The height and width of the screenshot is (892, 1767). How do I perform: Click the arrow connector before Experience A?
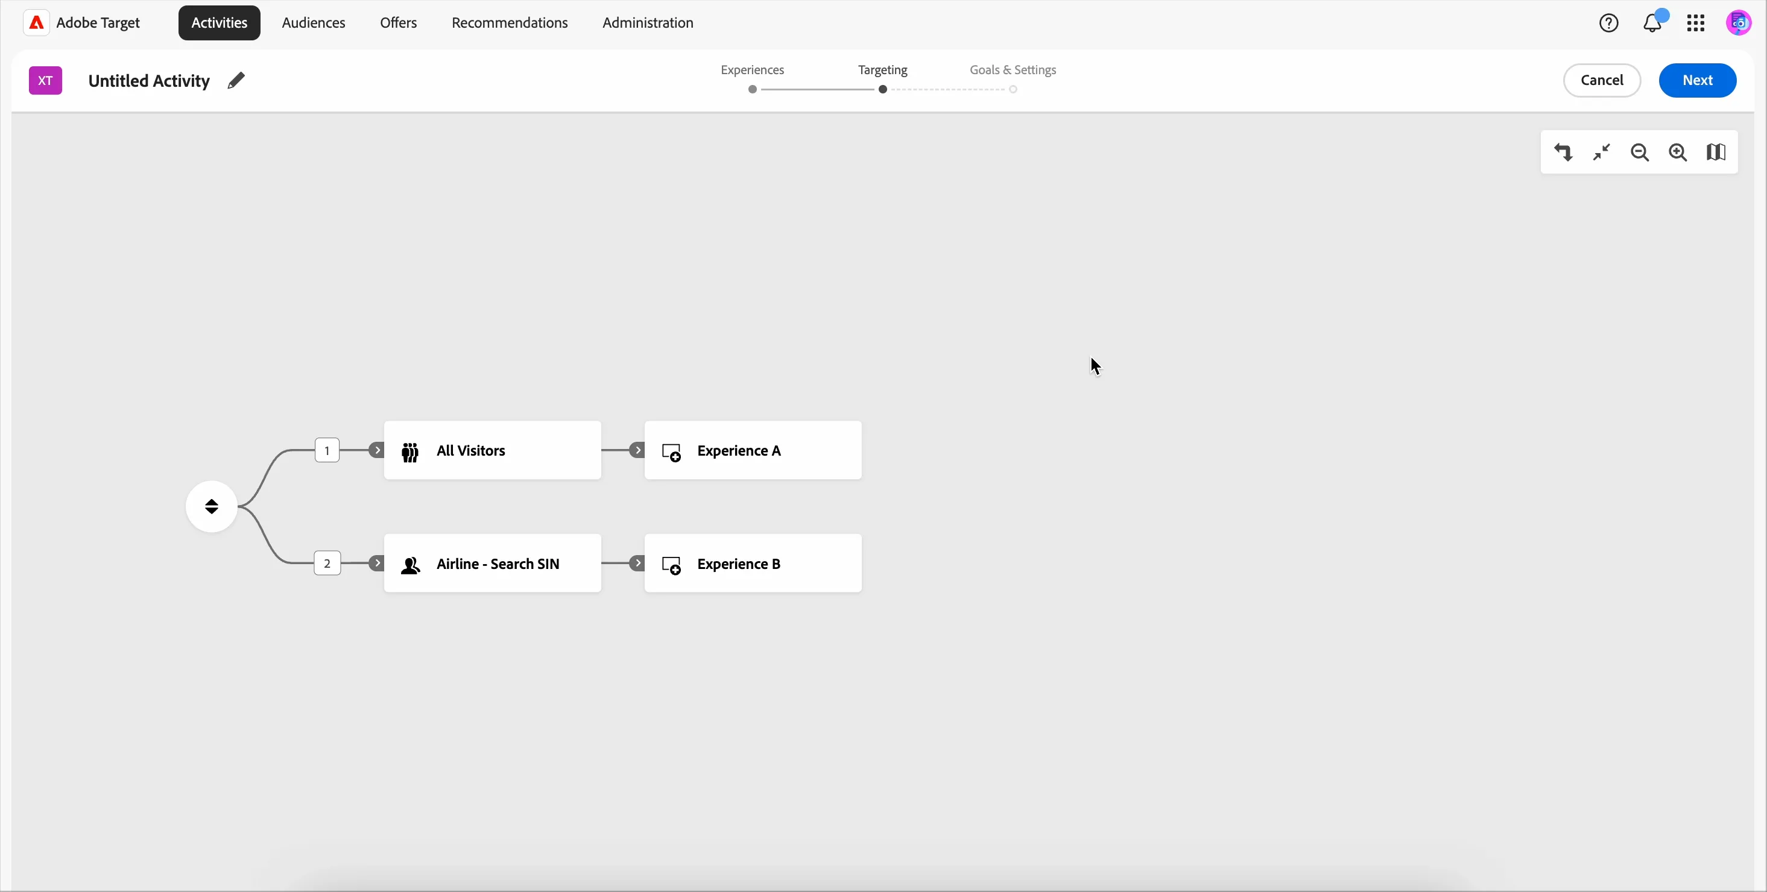click(x=637, y=450)
